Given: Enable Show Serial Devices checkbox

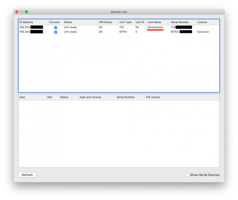Looking at the screenshot, I should (187, 175).
